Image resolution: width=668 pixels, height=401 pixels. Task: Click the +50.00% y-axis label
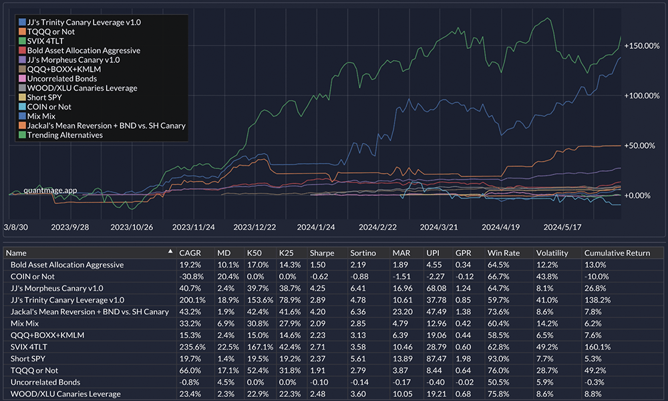pos(639,146)
